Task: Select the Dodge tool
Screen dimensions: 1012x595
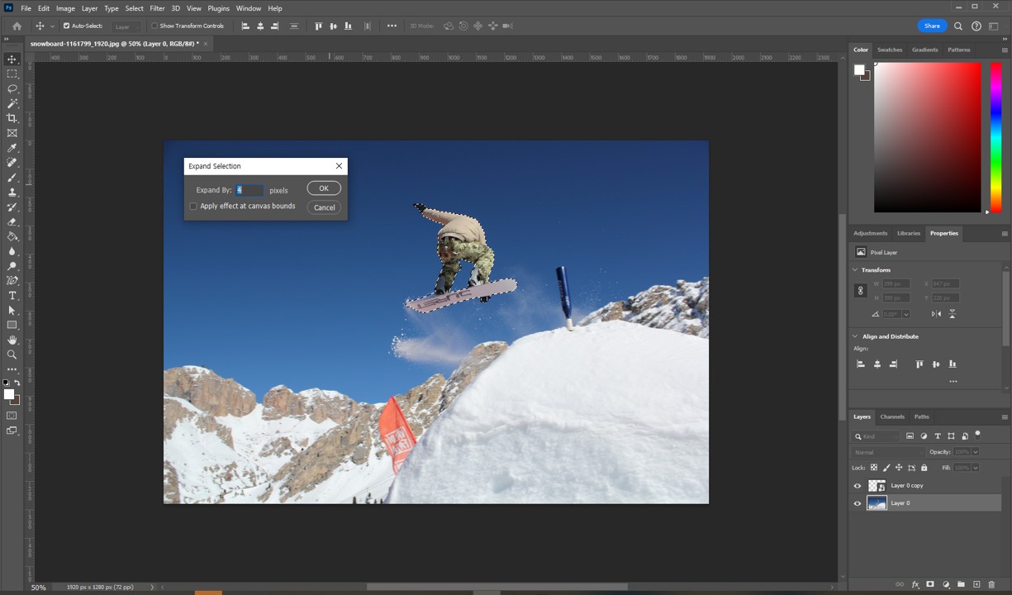Action: point(12,266)
